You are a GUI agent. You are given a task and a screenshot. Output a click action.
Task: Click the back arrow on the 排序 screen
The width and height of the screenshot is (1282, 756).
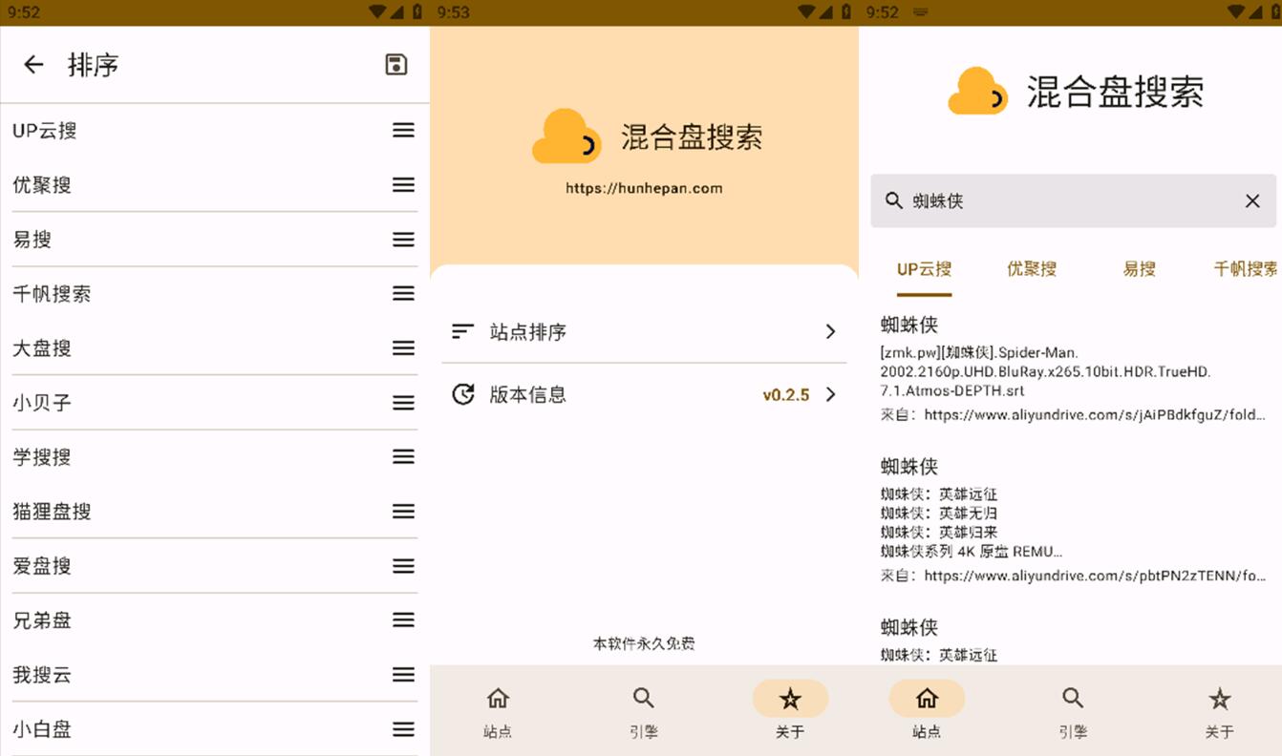coord(33,64)
